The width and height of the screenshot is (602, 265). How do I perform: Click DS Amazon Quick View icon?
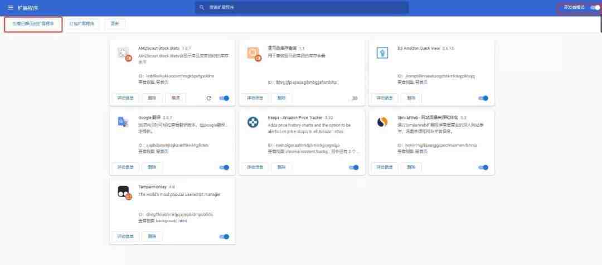pyautogui.click(x=382, y=53)
